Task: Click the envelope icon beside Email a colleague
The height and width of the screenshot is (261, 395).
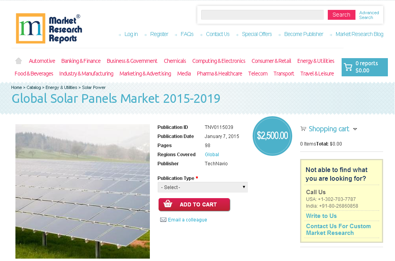Action: [x=163, y=219]
